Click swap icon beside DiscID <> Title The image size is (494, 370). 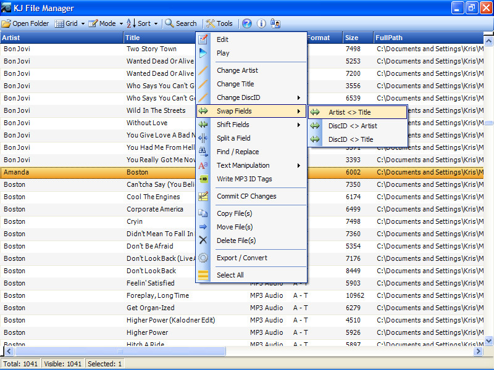point(315,139)
